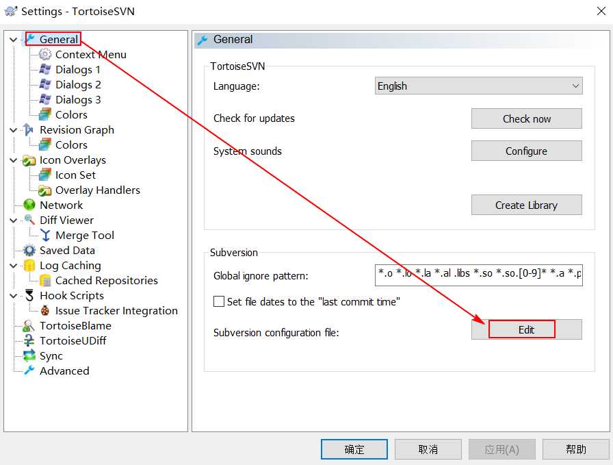The height and width of the screenshot is (465, 613).
Task: Click the Dialogs 1 window icon
Action: pos(45,69)
